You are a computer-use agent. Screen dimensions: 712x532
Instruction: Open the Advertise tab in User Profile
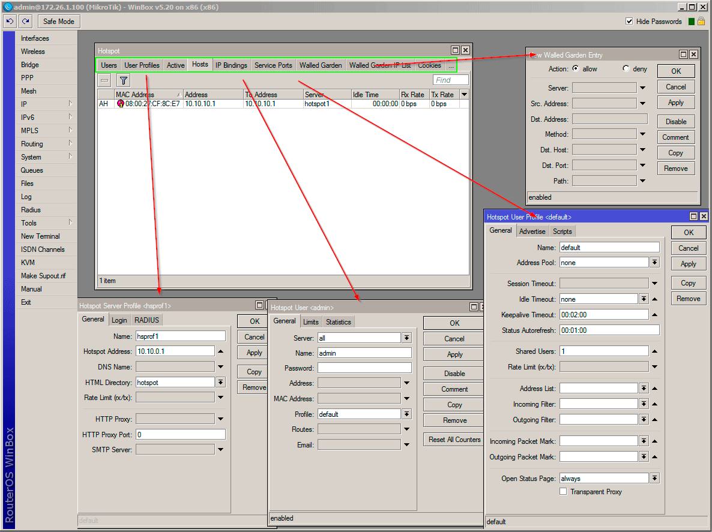click(532, 232)
